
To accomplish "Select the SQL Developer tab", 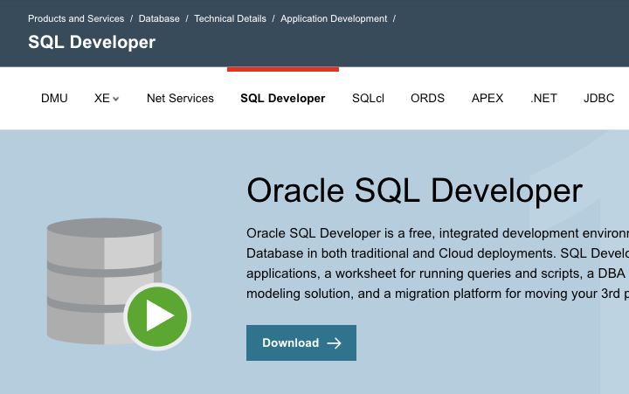I will 283,99.
